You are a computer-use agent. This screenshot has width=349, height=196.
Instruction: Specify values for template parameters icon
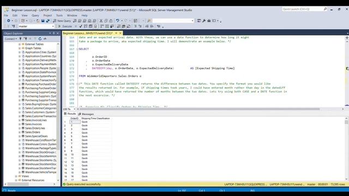tap(159, 26)
